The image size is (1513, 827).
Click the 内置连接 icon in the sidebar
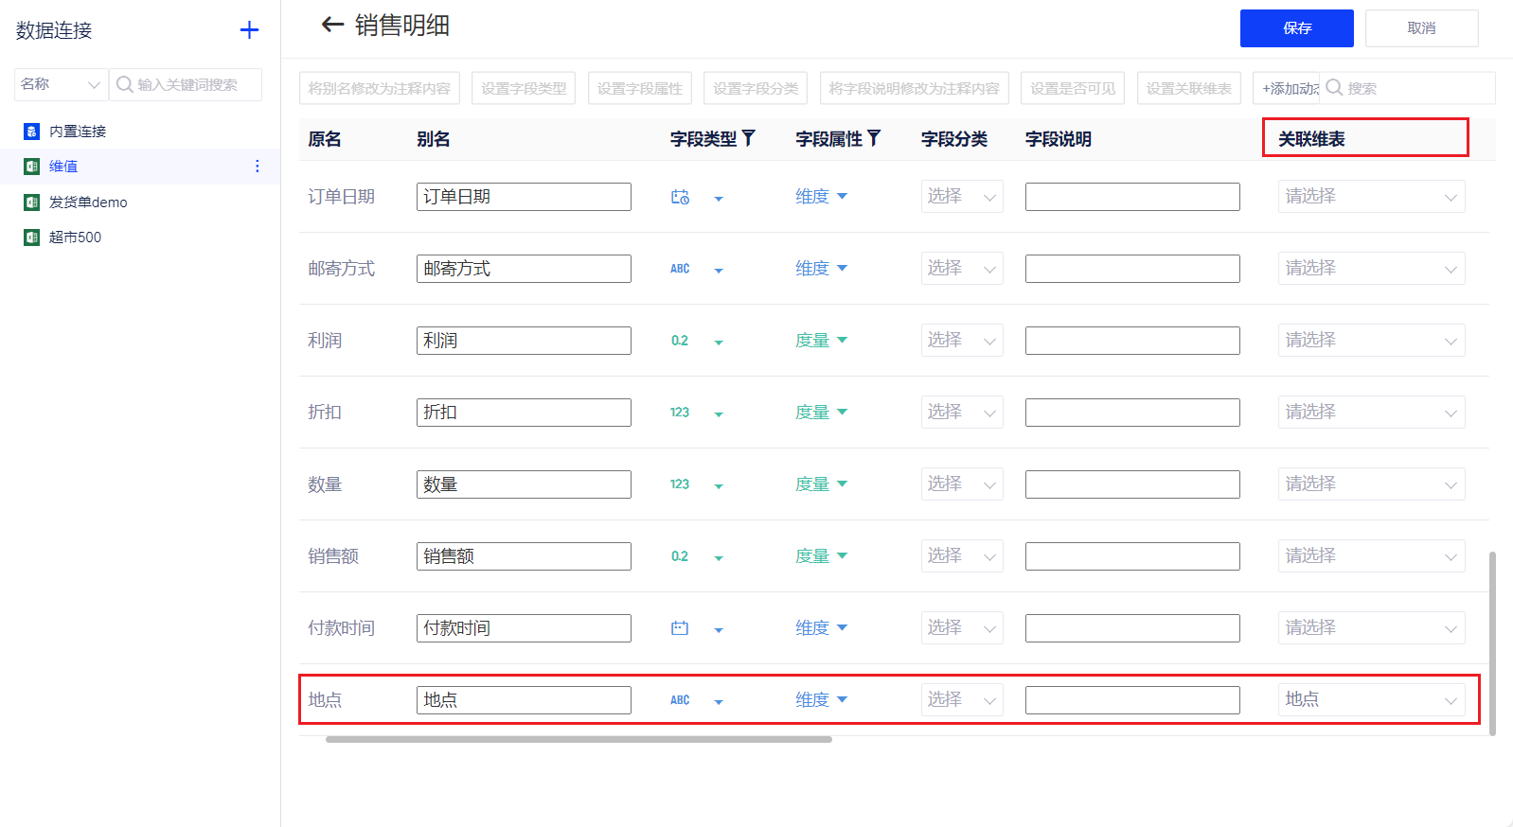(31, 132)
